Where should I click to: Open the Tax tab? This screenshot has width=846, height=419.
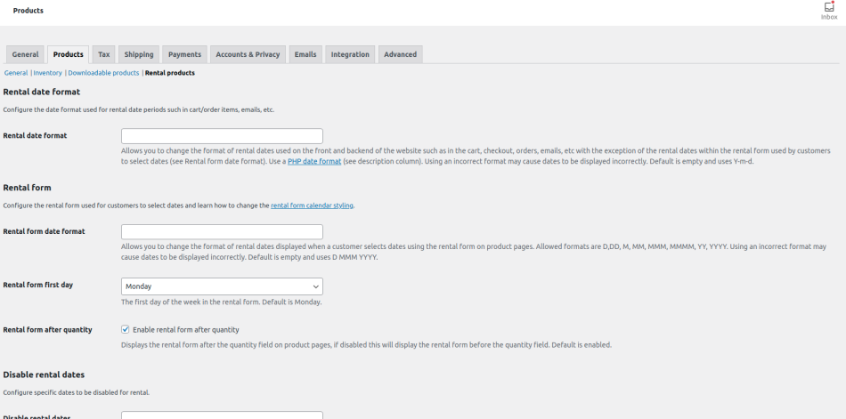click(x=104, y=54)
